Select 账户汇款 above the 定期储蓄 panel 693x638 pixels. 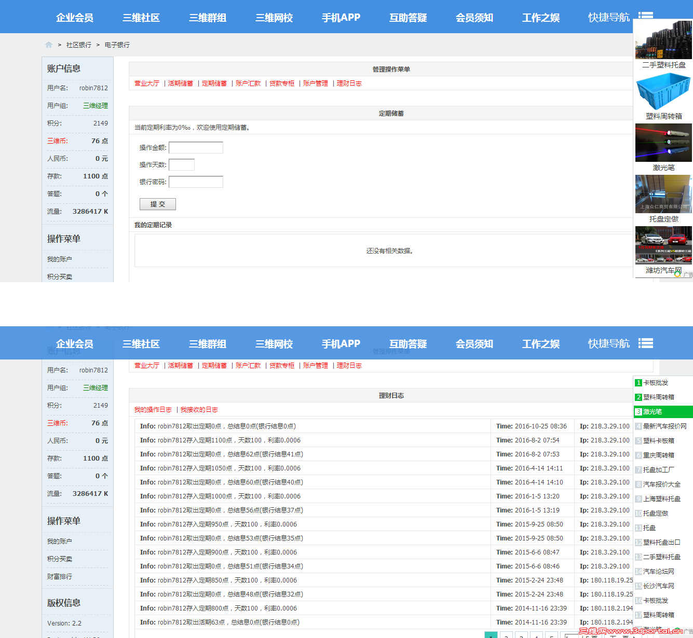248,84
